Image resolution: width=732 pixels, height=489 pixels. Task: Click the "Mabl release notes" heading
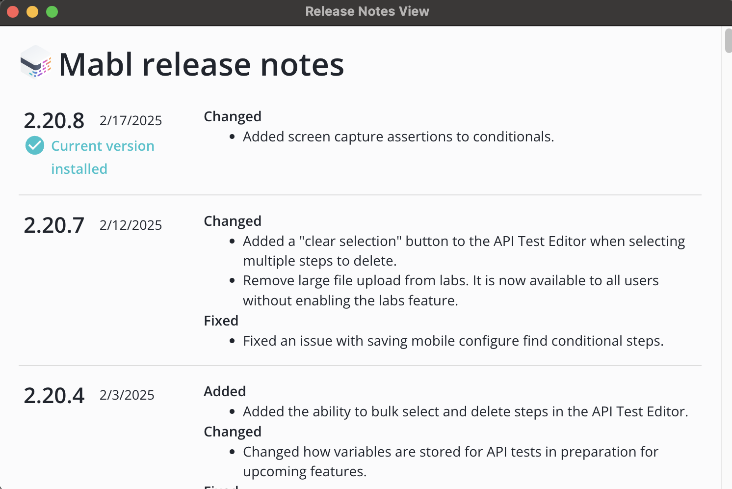(201, 64)
